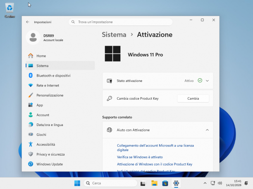
Task: Click the Cerca taskbar search box
Action: (110, 183)
